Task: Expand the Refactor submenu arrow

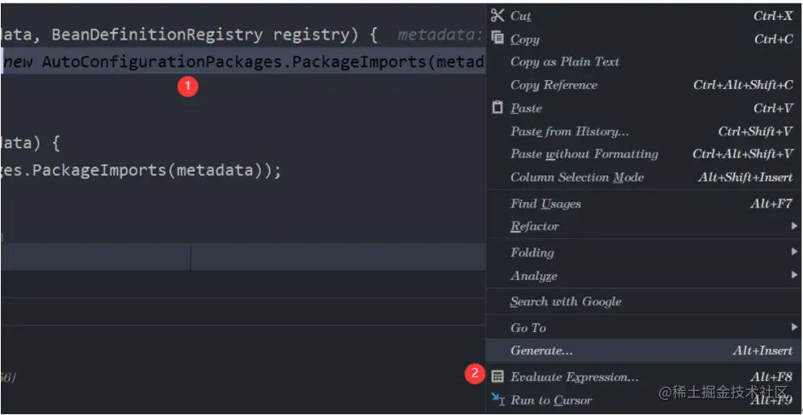Action: (x=794, y=225)
